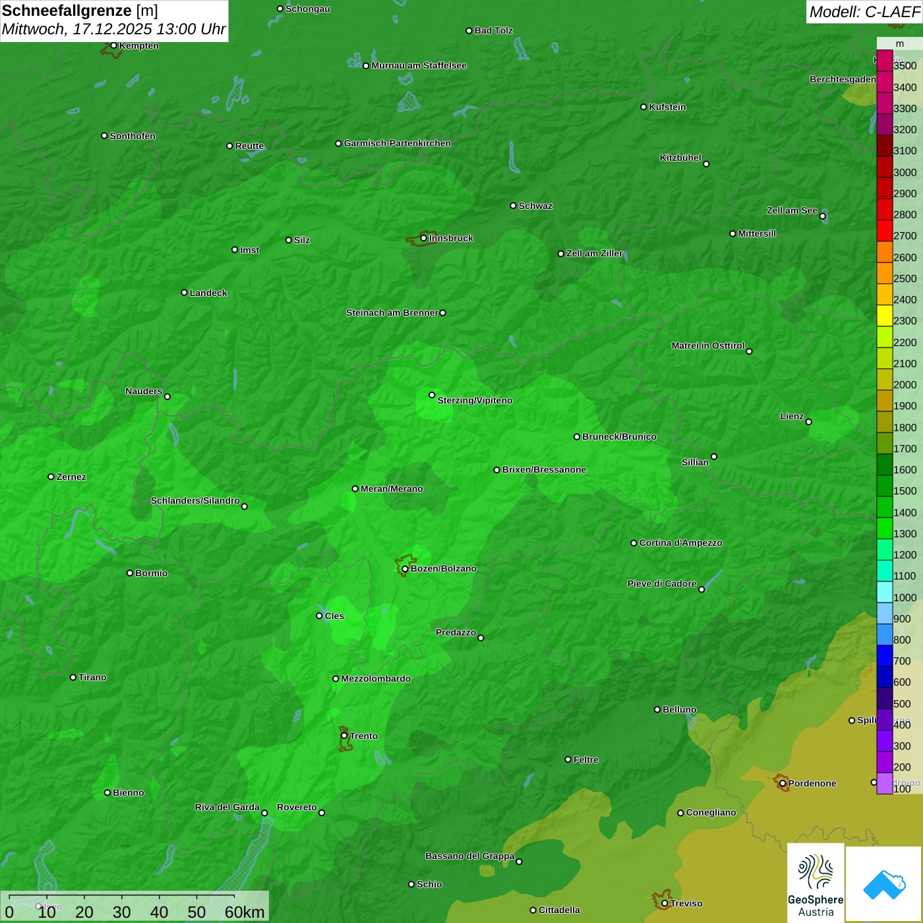
Task: Click the Innsbruck map marker dot
Action: [x=424, y=238]
